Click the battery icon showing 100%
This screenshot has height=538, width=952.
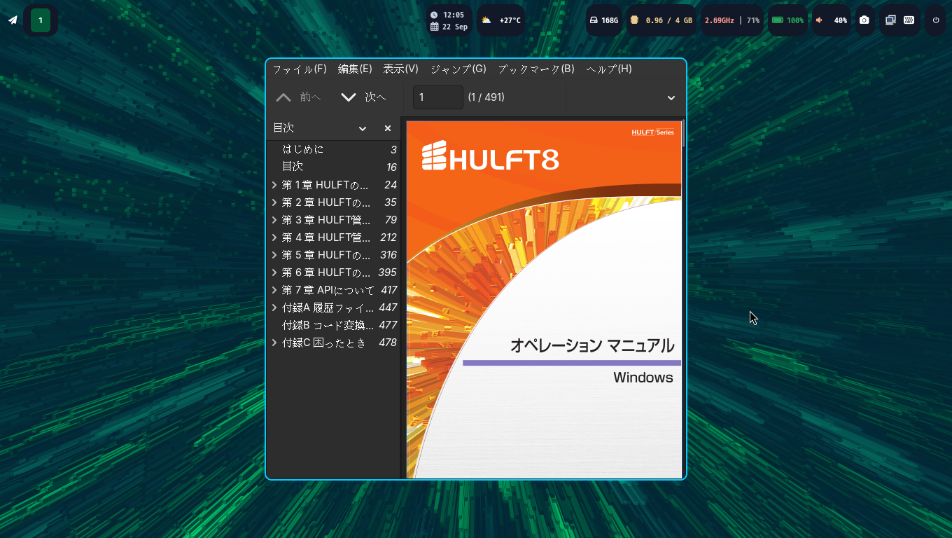coord(778,20)
